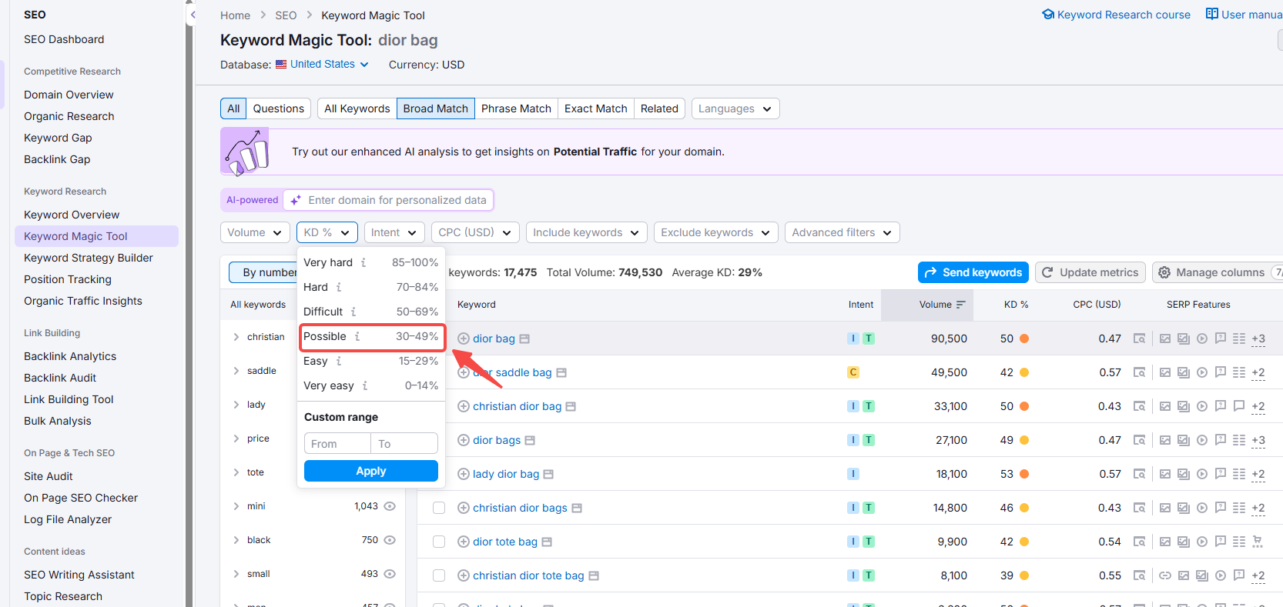The image size is (1283, 607).
Task: Click the orange KD indicator for dior bag
Action: 1024,339
